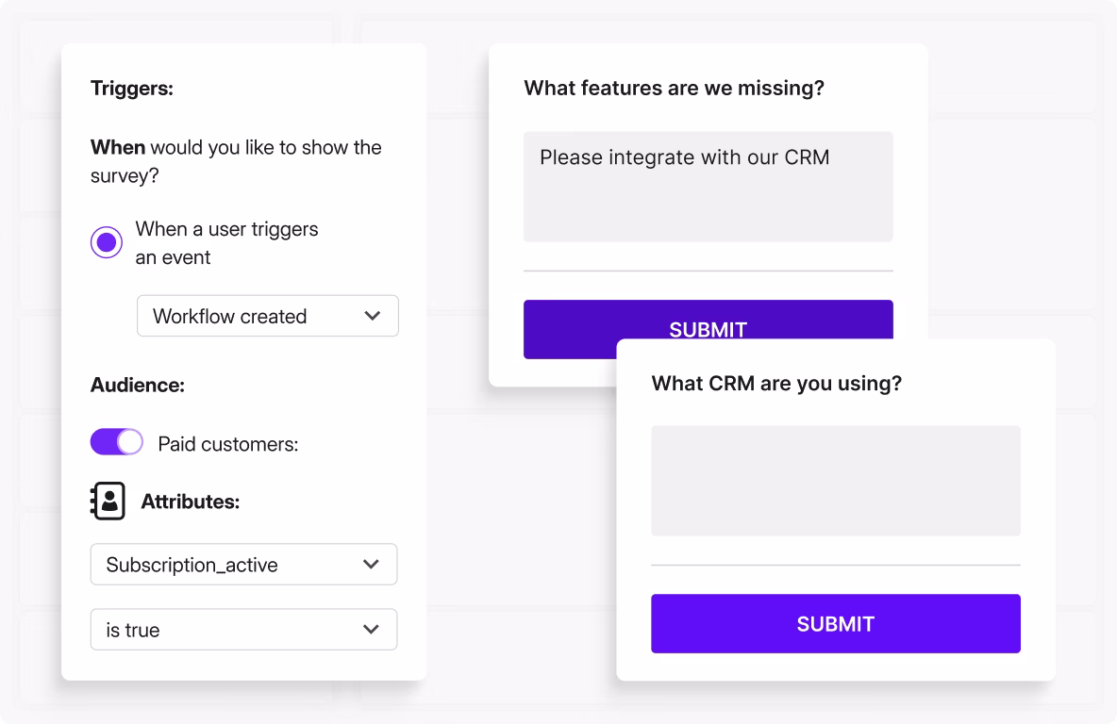The image size is (1117, 724).
Task: Click the empty CRM answer text area
Action: coord(835,481)
